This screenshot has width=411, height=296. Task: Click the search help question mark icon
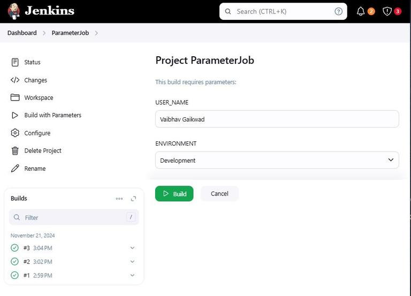pyautogui.click(x=338, y=11)
